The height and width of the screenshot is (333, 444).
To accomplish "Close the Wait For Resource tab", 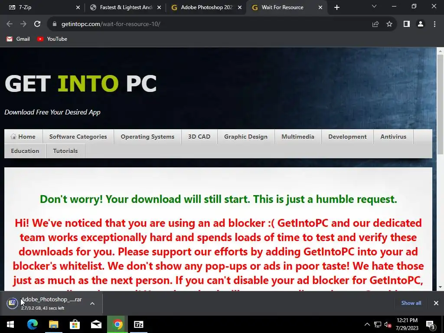I will pyautogui.click(x=320, y=8).
